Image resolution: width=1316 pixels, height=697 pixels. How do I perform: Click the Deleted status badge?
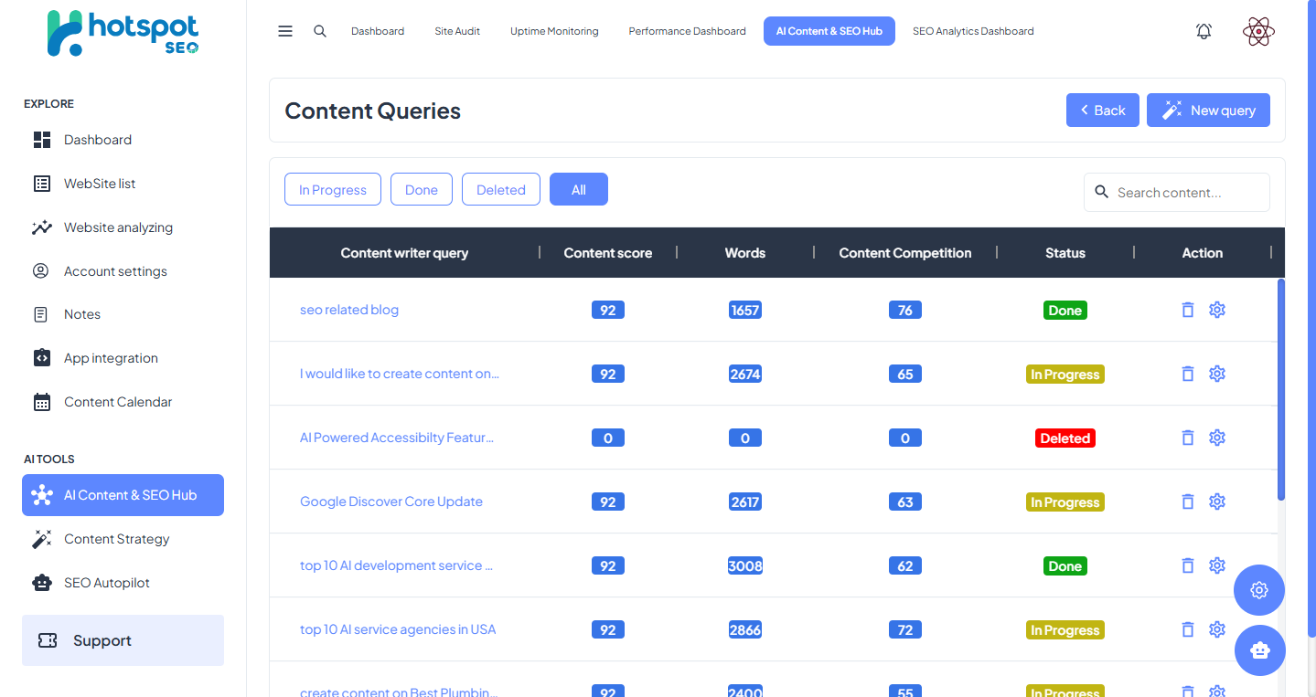(x=1065, y=438)
